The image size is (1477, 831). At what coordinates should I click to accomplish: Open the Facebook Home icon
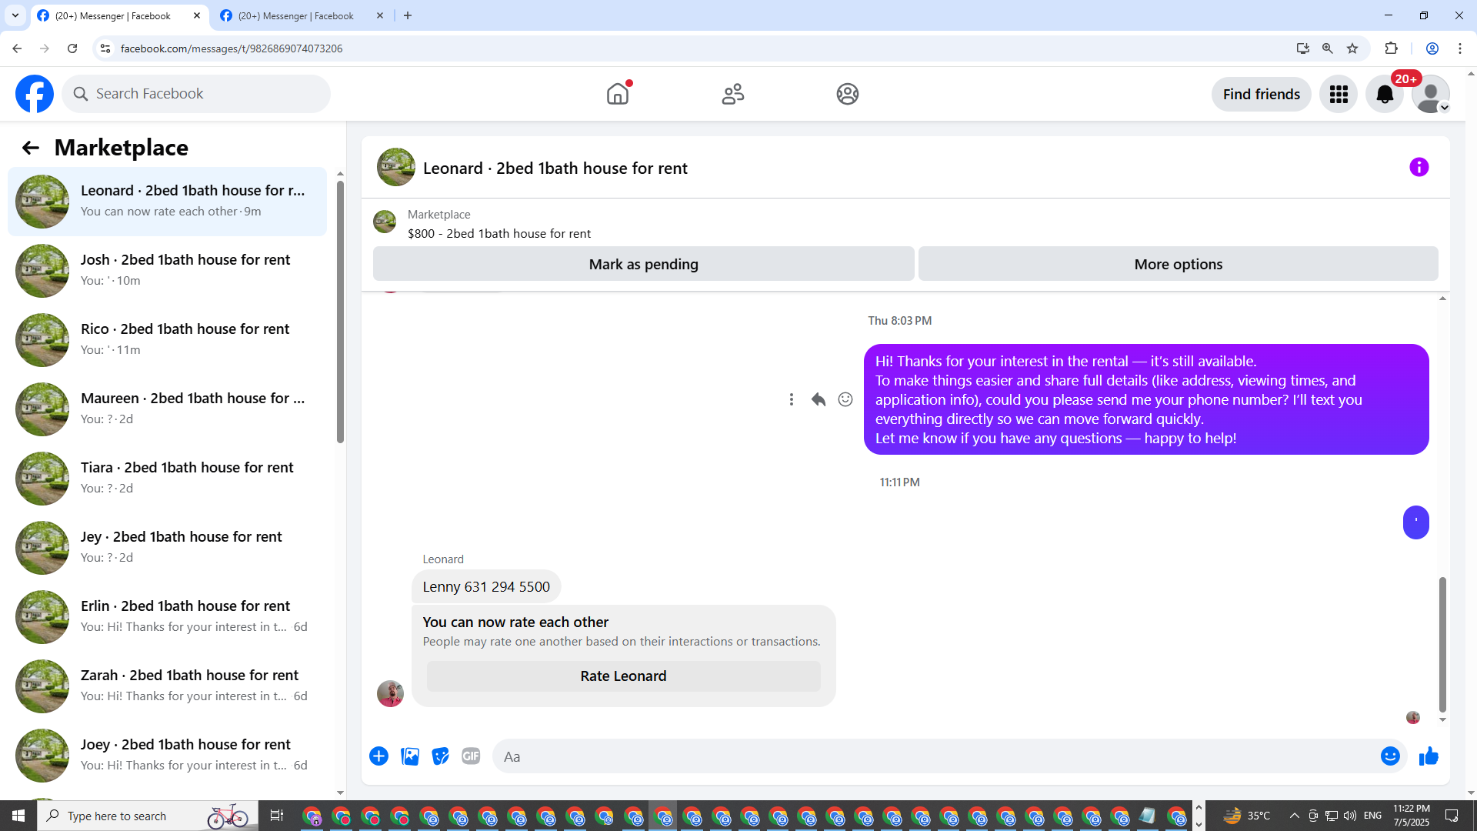[x=617, y=94]
